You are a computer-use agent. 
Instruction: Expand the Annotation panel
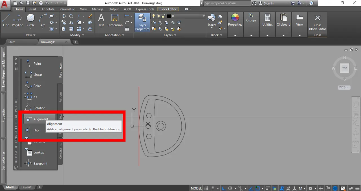click(x=114, y=35)
